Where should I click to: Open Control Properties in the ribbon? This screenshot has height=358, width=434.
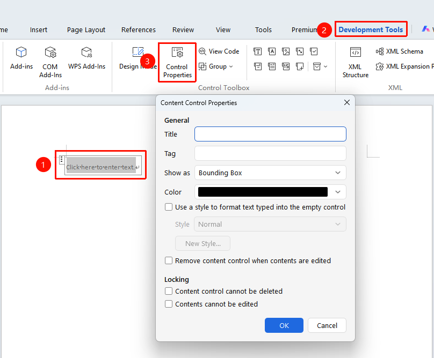pos(177,62)
